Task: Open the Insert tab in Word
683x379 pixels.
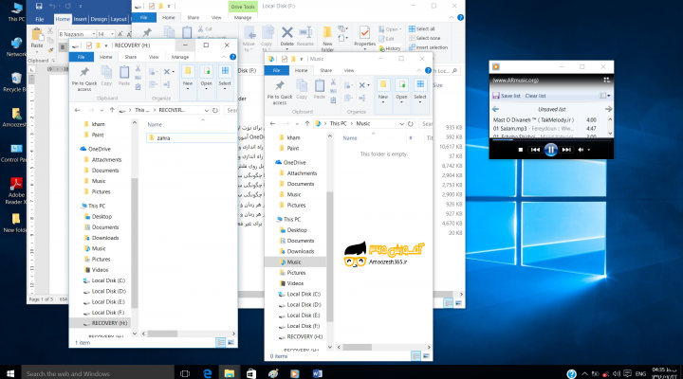Action: pyautogui.click(x=80, y=19)
